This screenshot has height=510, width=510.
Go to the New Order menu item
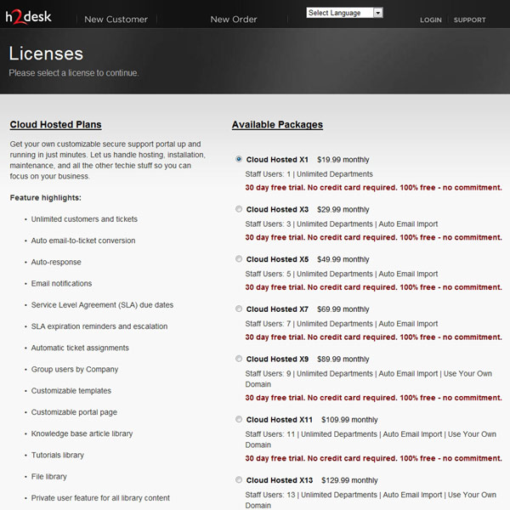point(234,20)
